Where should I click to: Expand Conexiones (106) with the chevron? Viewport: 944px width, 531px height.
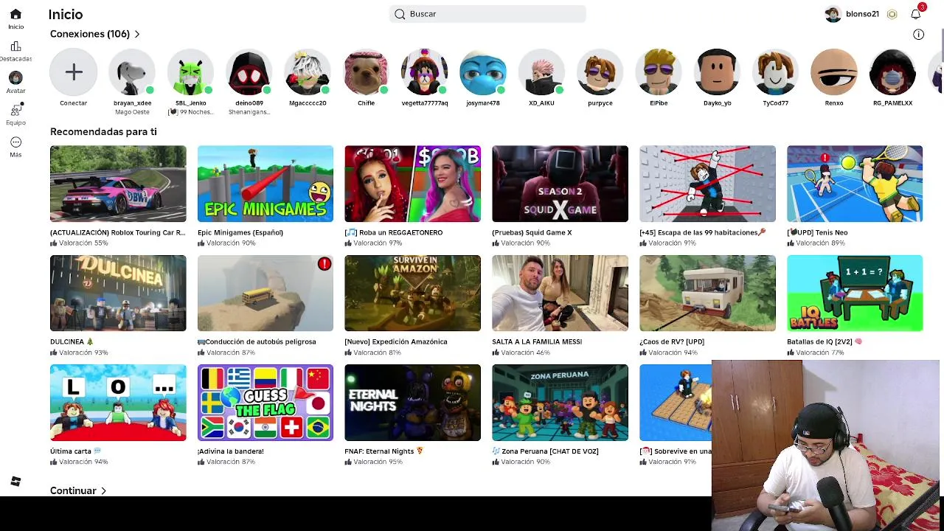[137, 34]
